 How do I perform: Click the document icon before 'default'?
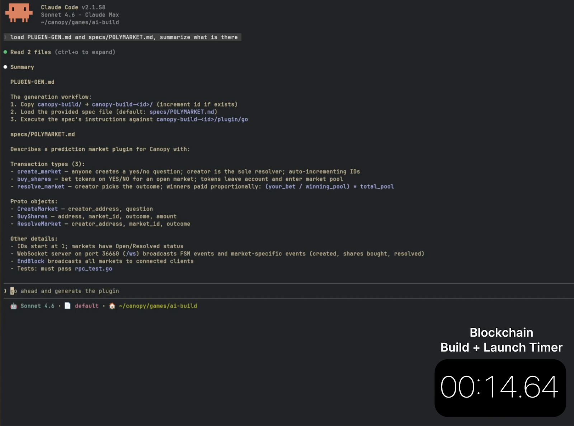[x=67, y=306]
